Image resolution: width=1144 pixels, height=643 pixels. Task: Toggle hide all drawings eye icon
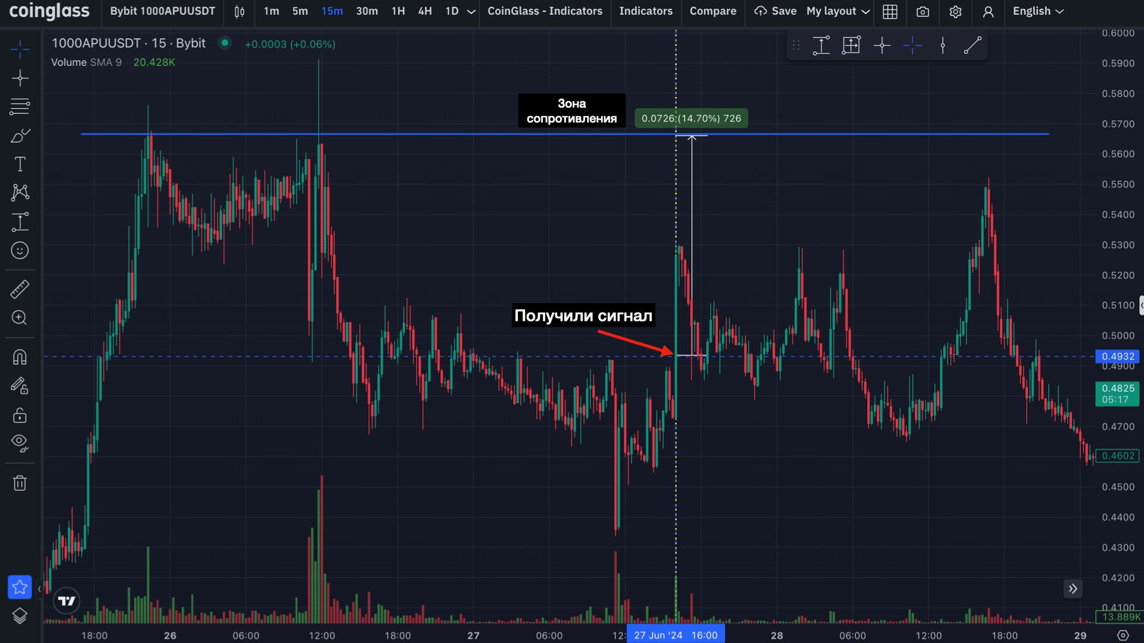pyautogui.click(x=20, y=442)
